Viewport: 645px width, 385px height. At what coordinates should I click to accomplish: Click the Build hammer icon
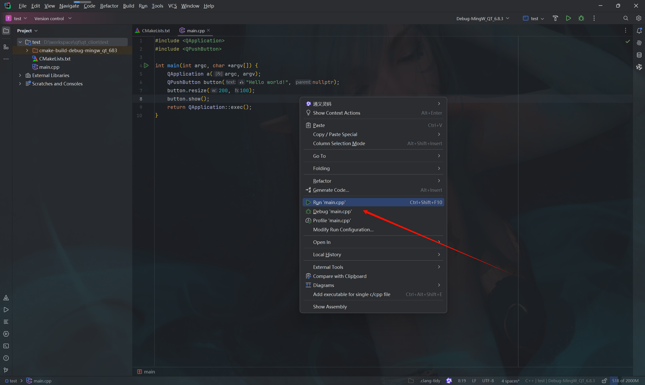(x=555, y=18)
